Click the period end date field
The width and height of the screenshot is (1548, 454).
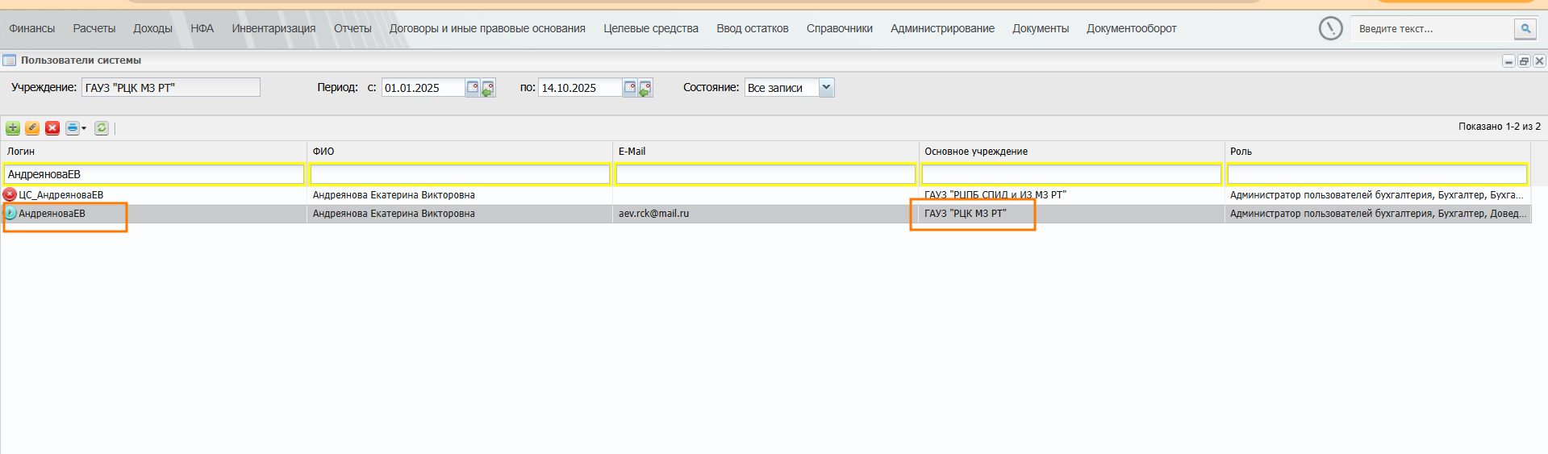[580, 87]
